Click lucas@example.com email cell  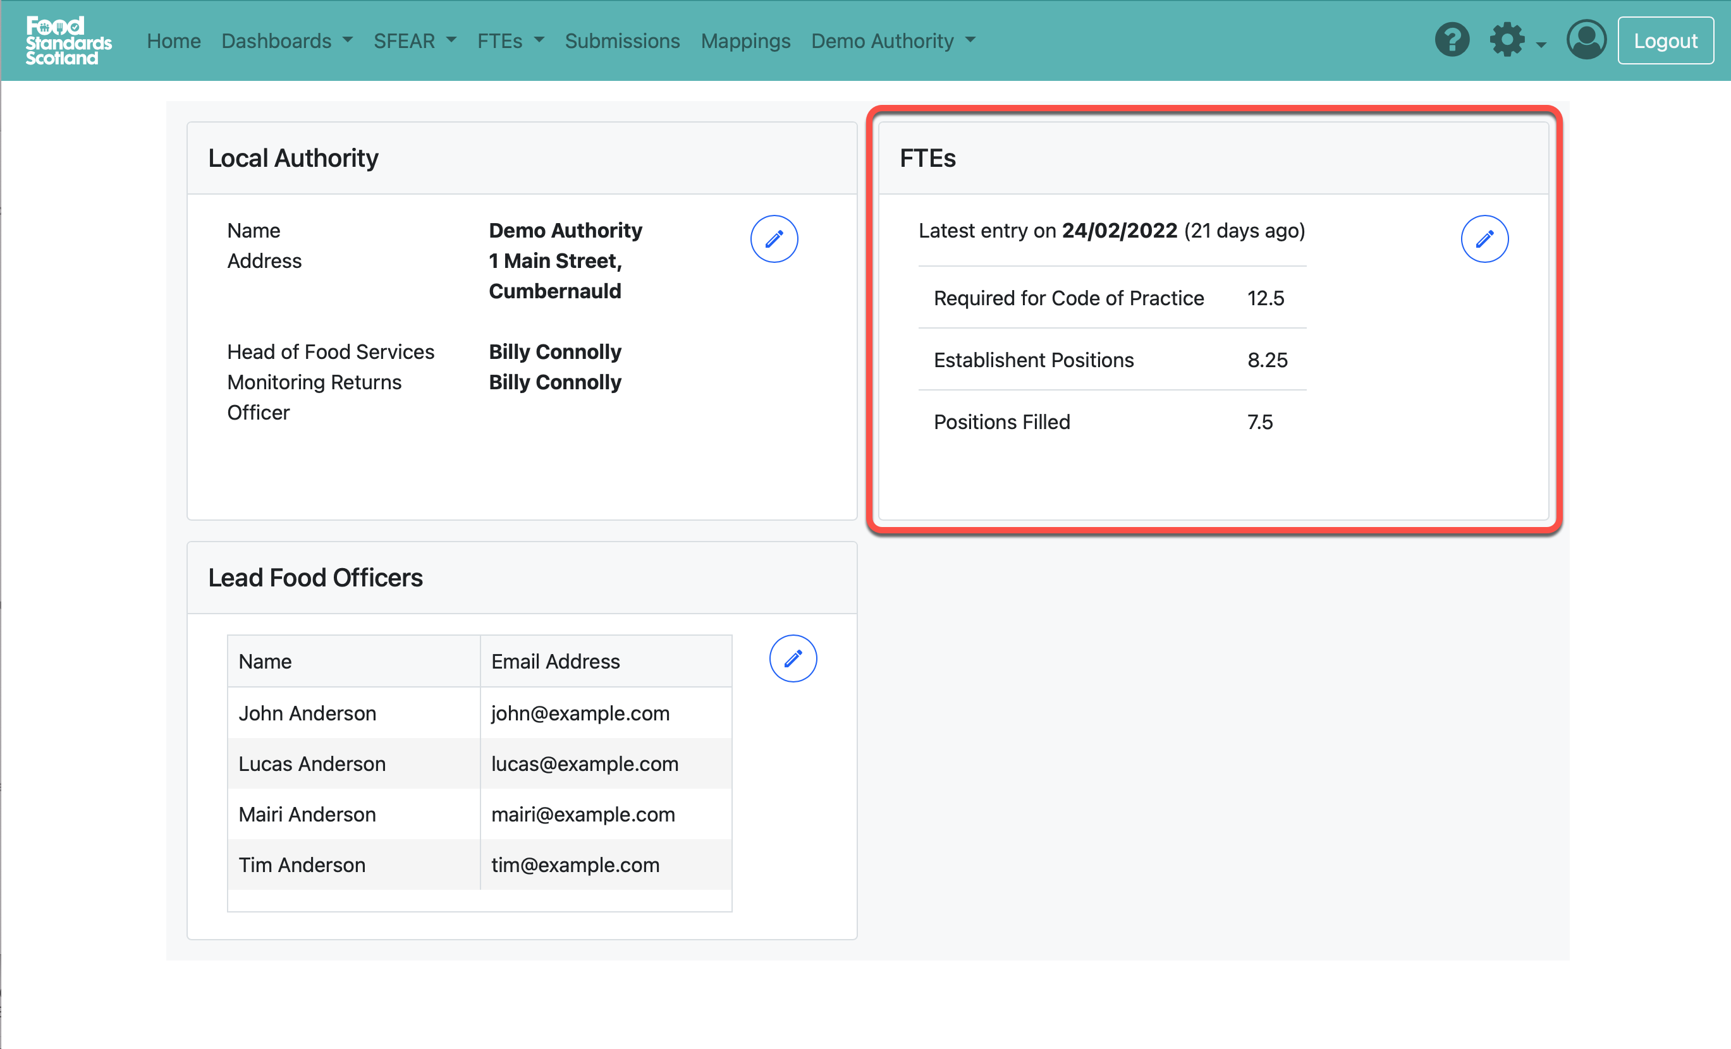point(606,763)
